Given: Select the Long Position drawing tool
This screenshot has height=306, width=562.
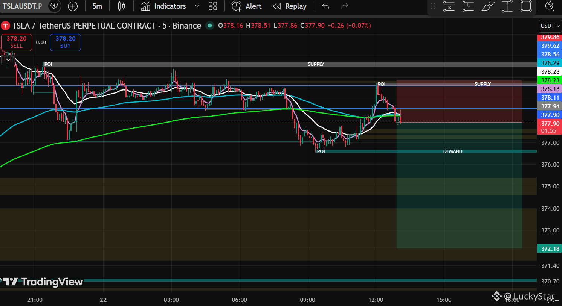Looking at the screenshot, I should pos(468,6).
